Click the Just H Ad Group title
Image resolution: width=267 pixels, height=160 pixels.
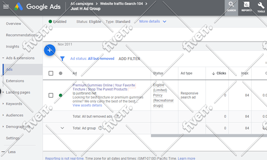(x=86, y=9)
